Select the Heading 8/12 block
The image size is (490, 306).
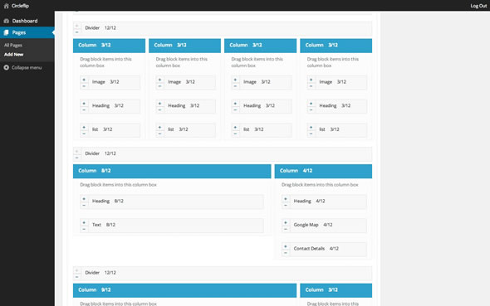[x=172, y=202]
